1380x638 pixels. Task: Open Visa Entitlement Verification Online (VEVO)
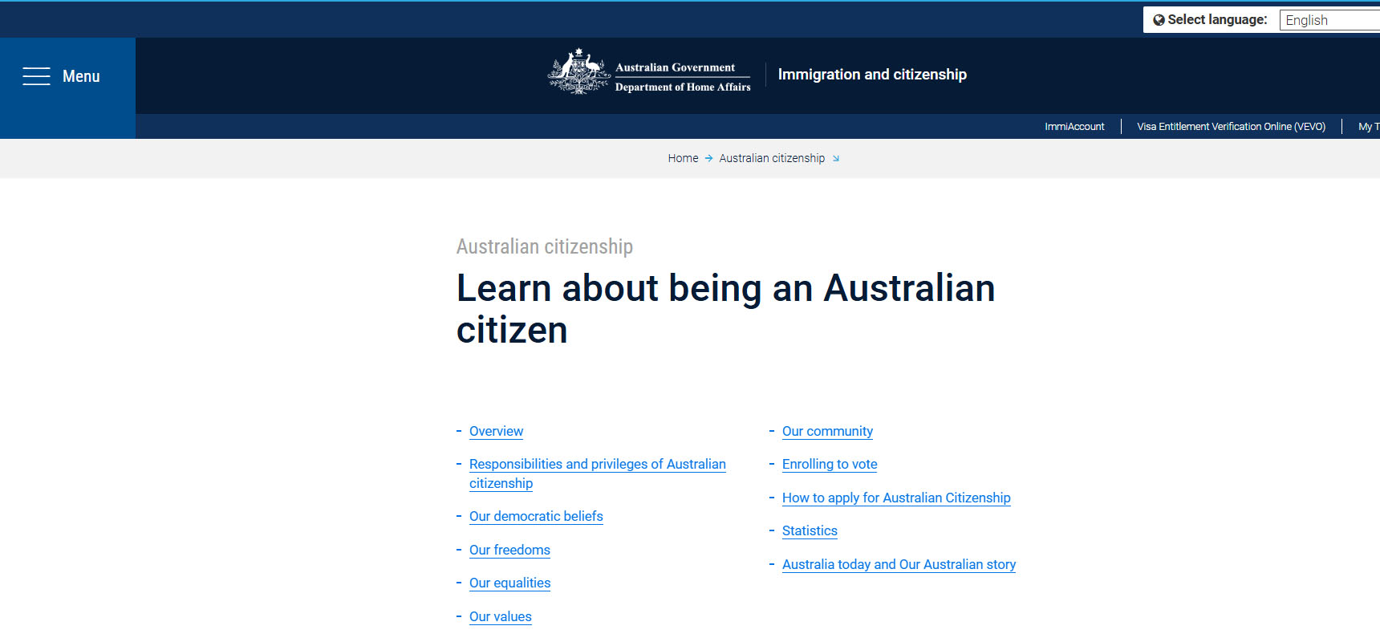point(1231,127)
